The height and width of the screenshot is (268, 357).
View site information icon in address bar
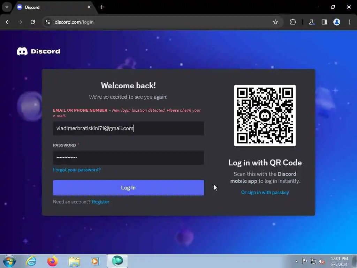coord(47,22)
